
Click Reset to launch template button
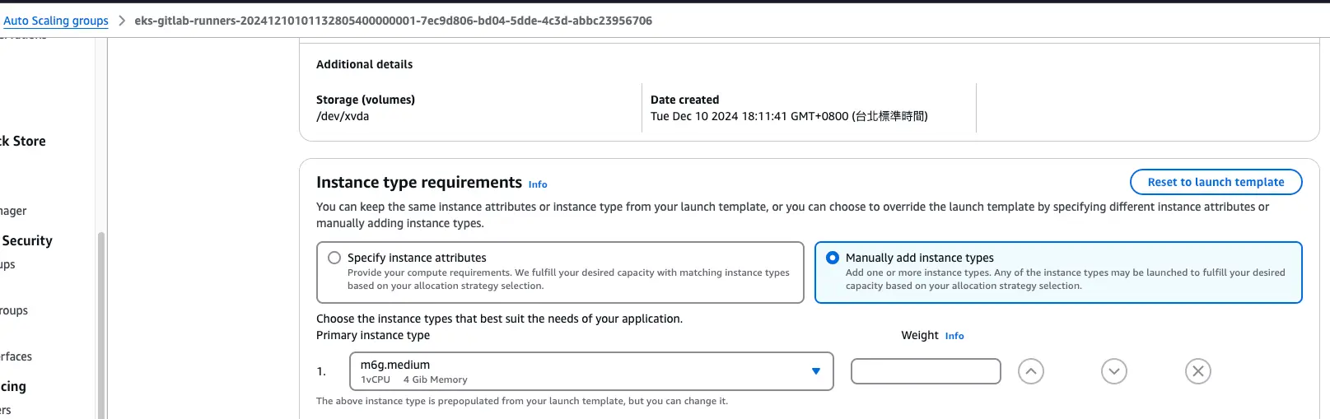(1216, 182)
